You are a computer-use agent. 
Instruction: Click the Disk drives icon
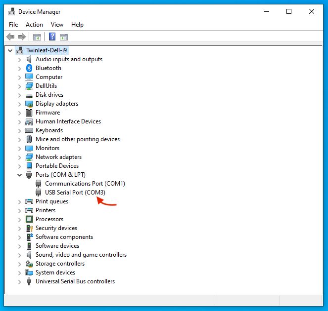click(29, 96)
